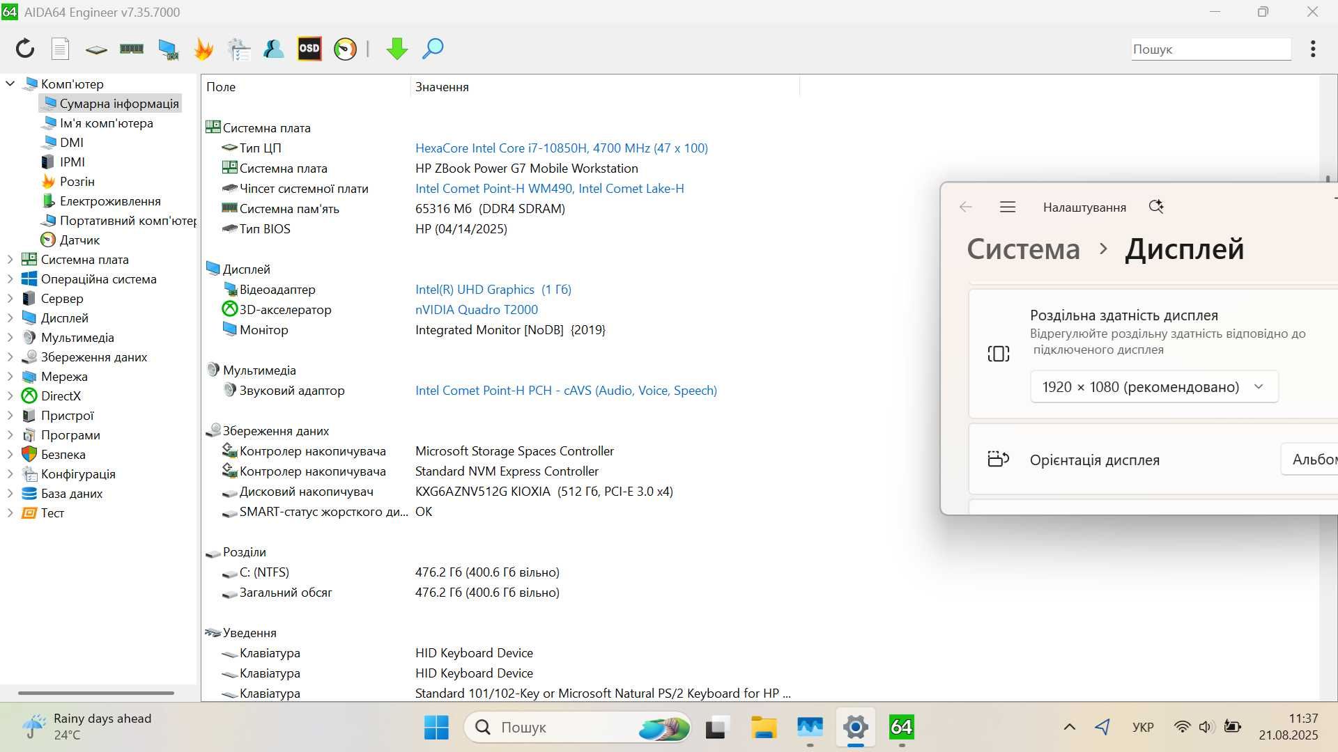
Task: Select the DMI tree item
Action: 71,142
